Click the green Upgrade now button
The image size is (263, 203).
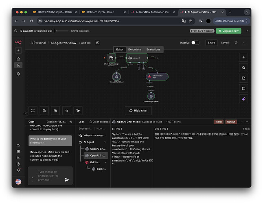228,31
